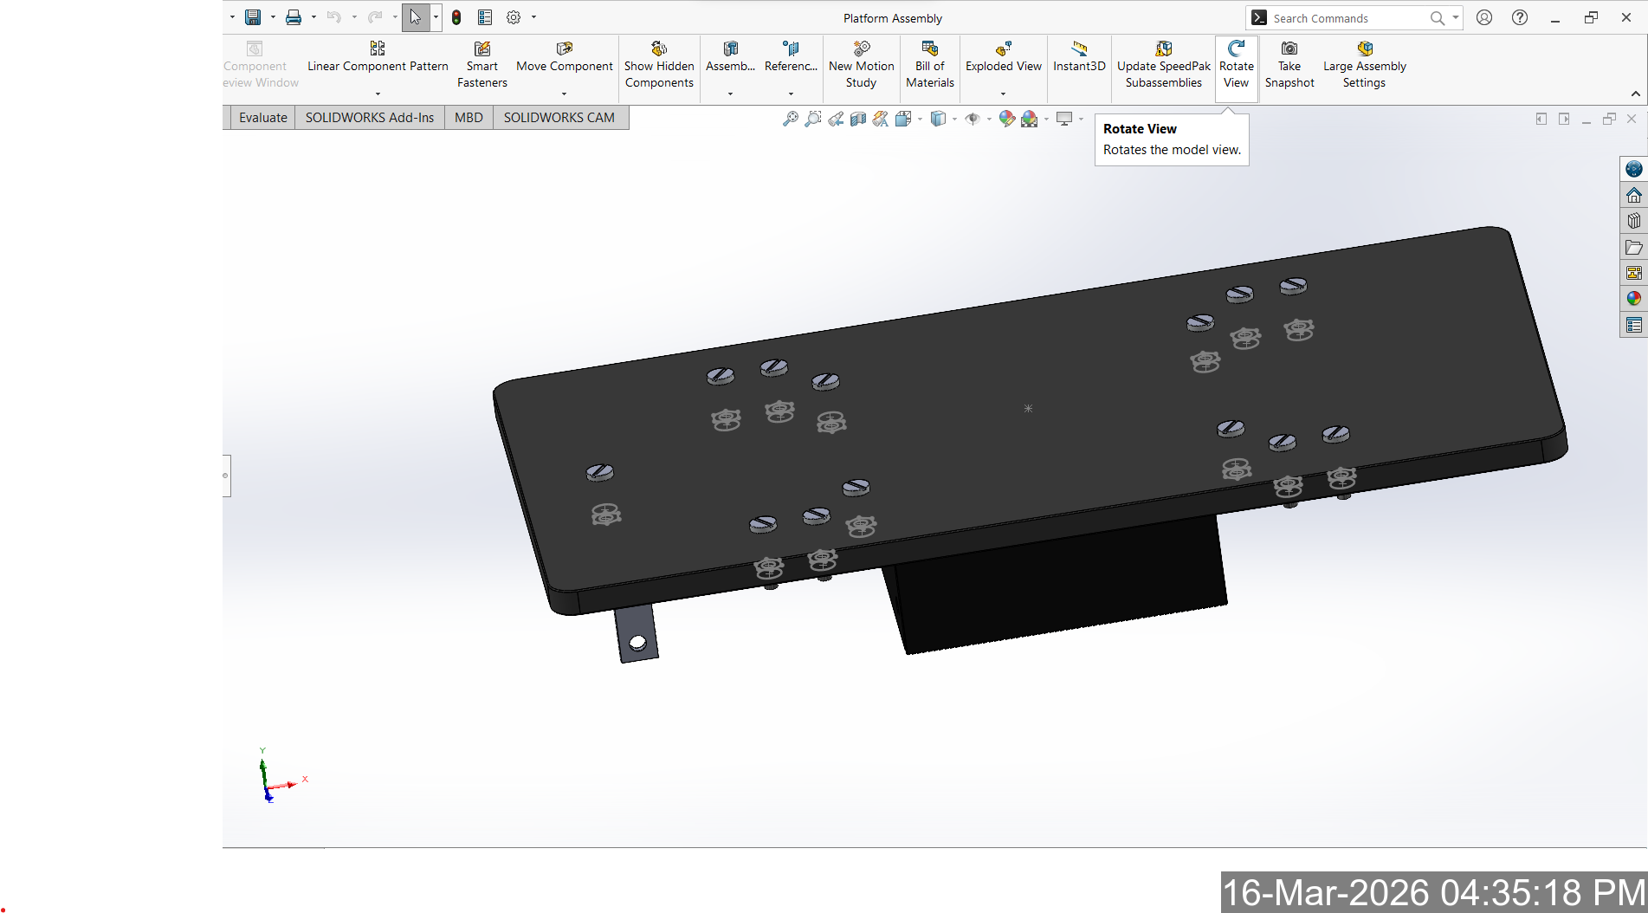The image size is (1648, 913).
Task: Open the Linear Component Pattern dropdown arrow
Action: (x=378, y=94)
